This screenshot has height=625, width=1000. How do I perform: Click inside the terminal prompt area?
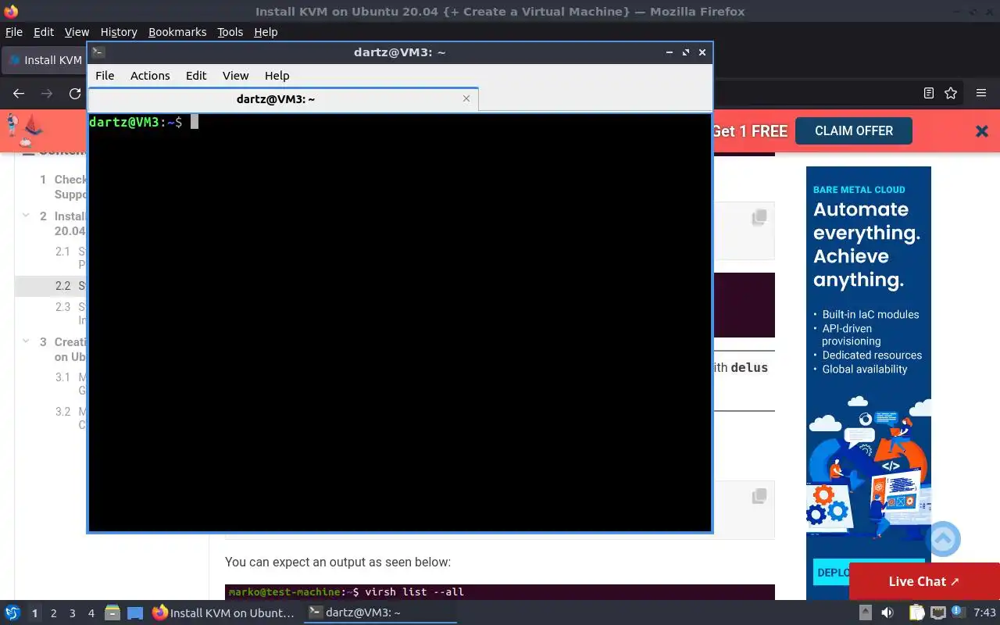coord(399,322)
